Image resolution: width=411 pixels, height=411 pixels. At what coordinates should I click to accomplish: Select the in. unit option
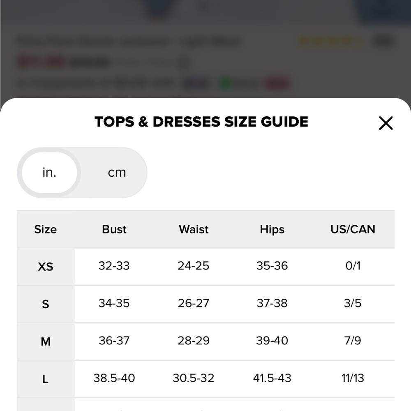coord(50,173)
